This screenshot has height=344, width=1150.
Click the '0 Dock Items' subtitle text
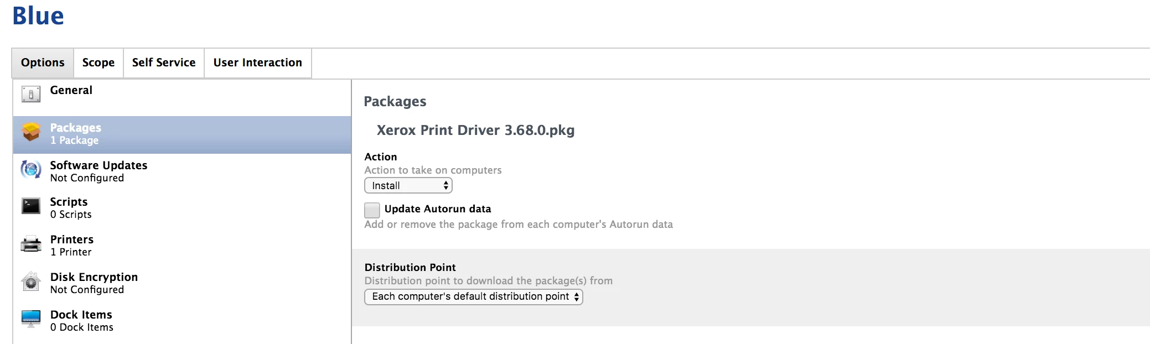[x=82, y=327]
